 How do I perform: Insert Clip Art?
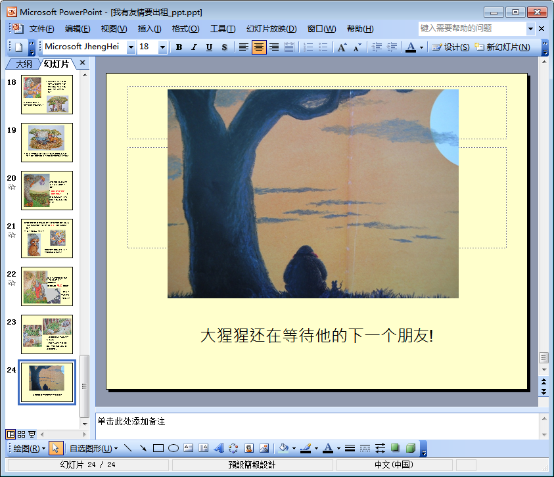(249, 448)
